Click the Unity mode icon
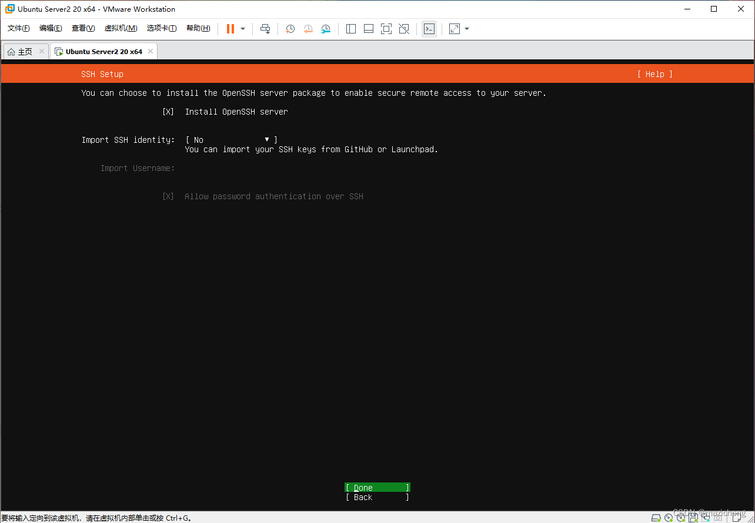 click(404, 29)
